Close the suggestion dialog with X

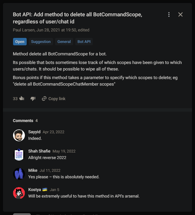coord(180,15)
